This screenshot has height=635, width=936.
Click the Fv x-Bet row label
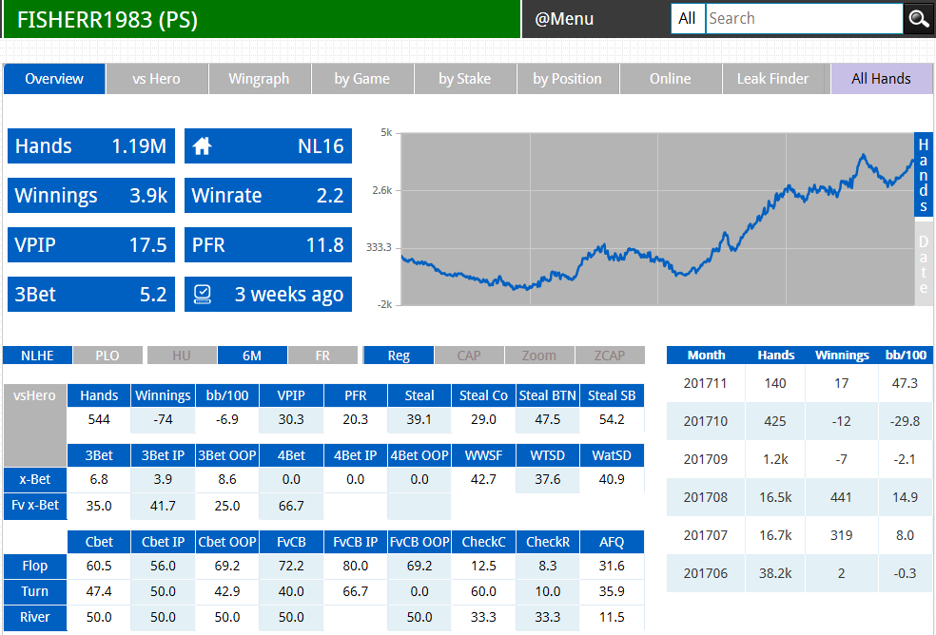(x=34, y=506)
